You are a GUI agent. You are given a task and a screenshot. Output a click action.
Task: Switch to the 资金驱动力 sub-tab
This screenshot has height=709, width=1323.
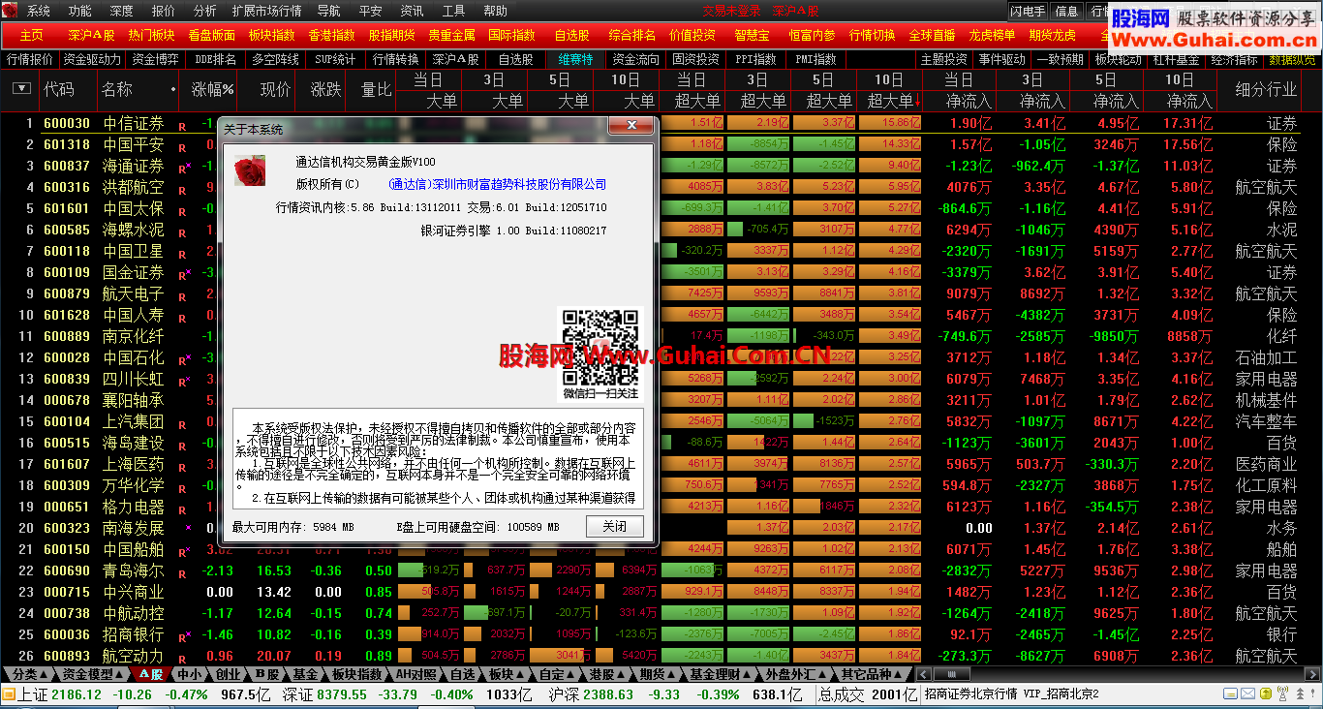93,59
